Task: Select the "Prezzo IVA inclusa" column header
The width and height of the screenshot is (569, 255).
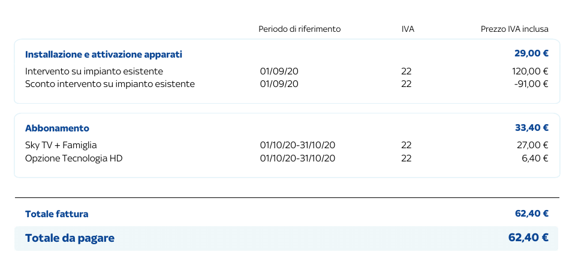Action: click(514, 29)
